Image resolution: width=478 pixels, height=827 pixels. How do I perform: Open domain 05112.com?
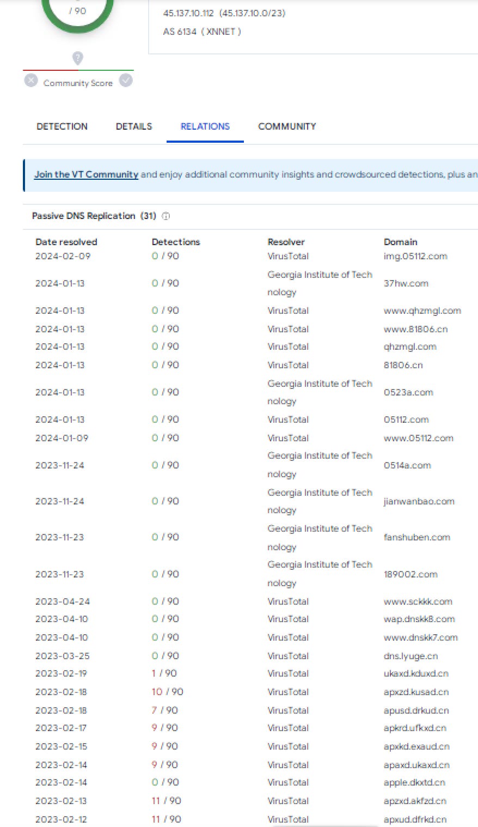coord(406,419)
